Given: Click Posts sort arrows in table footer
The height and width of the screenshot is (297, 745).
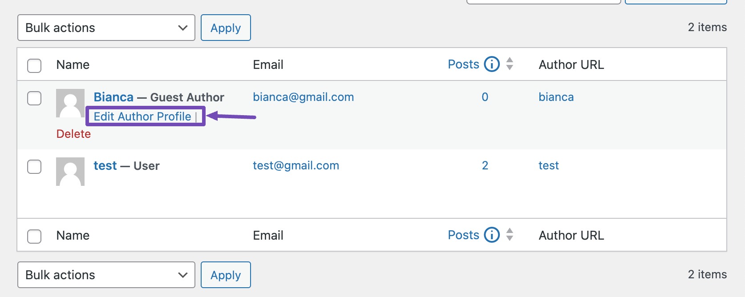Looking at the screenshot, I should (x=510, y=235).
